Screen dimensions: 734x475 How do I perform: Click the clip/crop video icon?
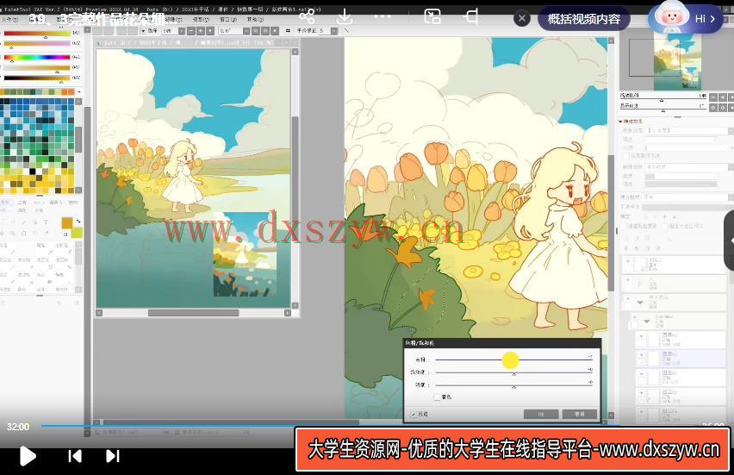[471, 17]
